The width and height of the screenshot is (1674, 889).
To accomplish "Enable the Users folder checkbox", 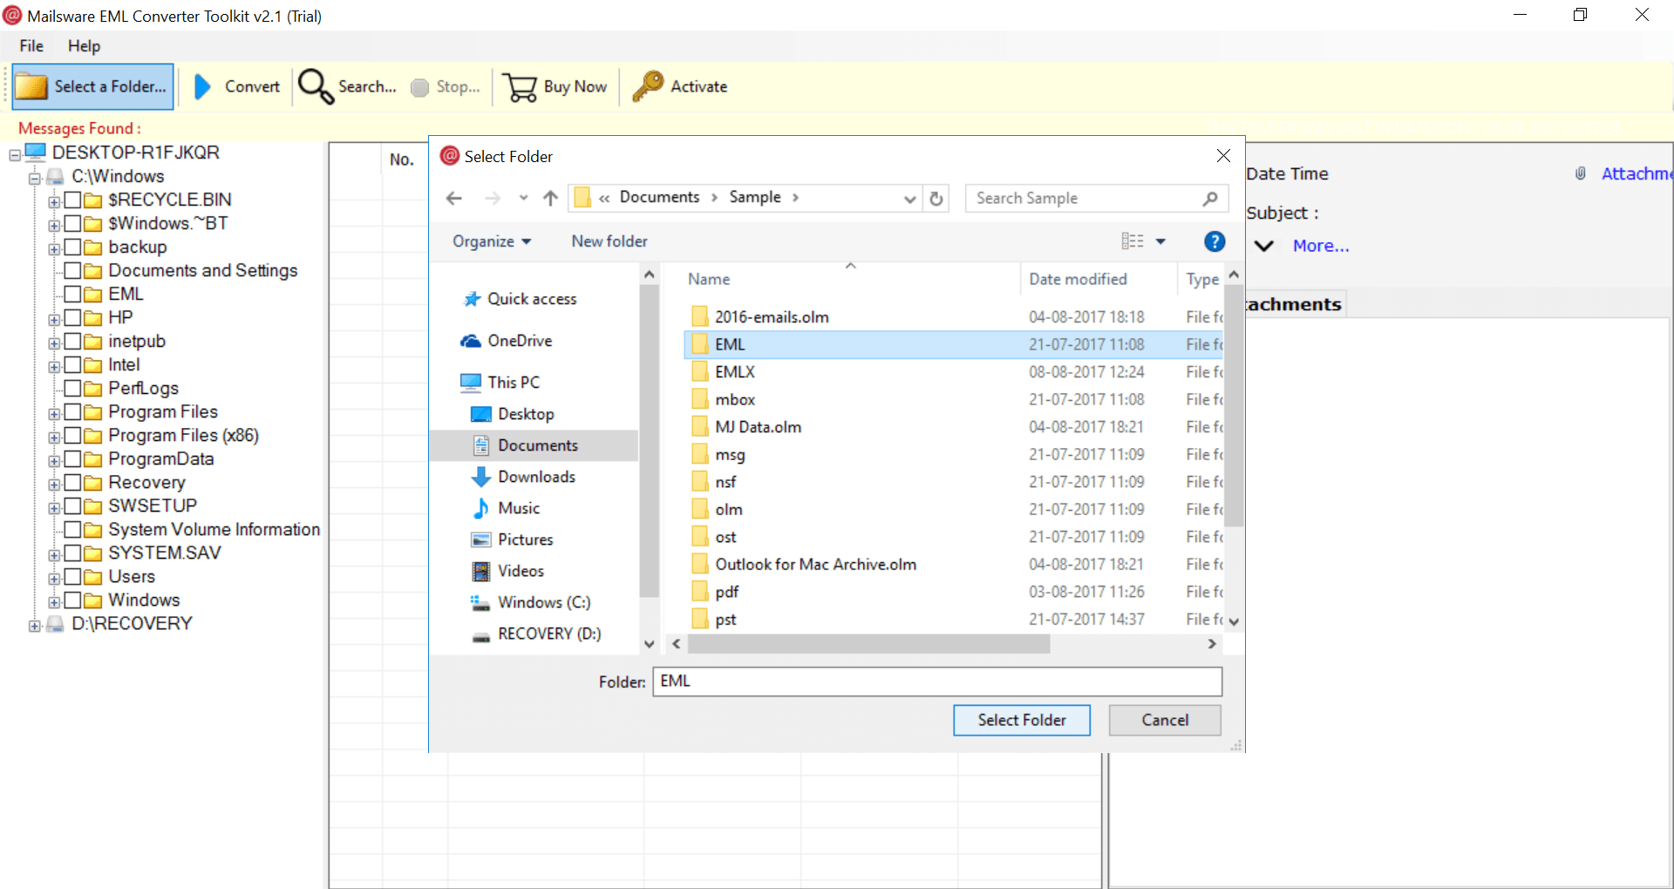I will click(73, 576).
